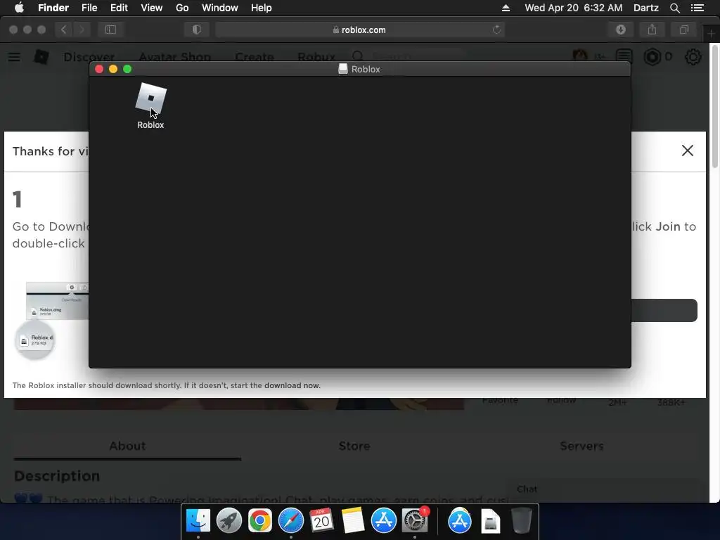Image resolution: width=720 pixels, height=540 pixels.
Task: Open Roblox hamburger menu
Action: coord(14,57)
